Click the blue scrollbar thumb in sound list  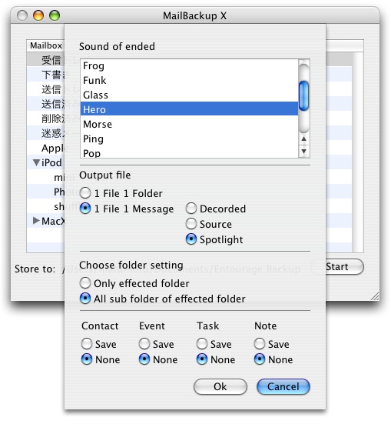point(303,95)
